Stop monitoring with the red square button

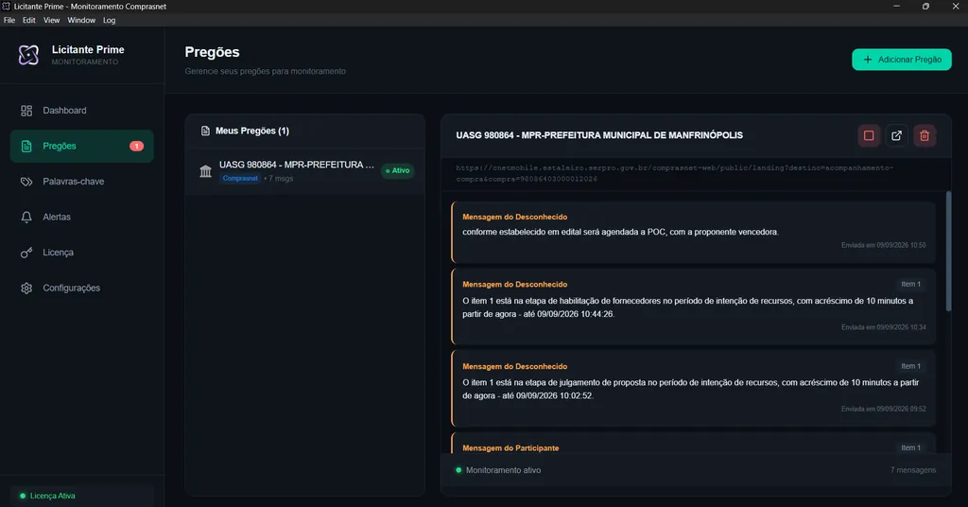(x=869, y=136)
